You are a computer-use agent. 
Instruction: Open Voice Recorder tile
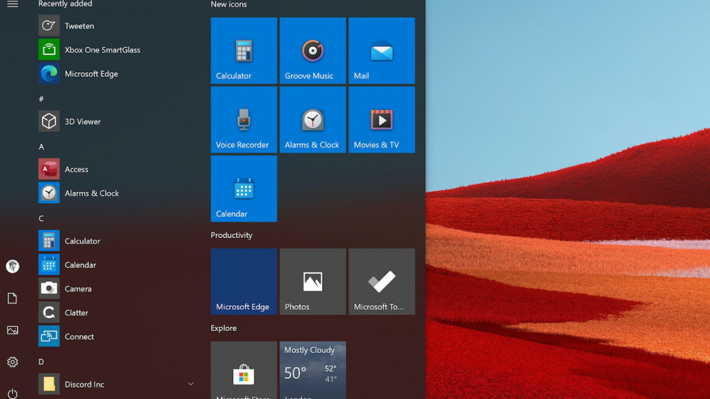244,120
